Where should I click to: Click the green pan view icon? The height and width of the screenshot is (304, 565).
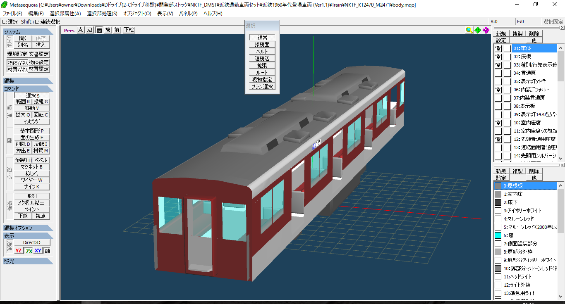point(478,30)
